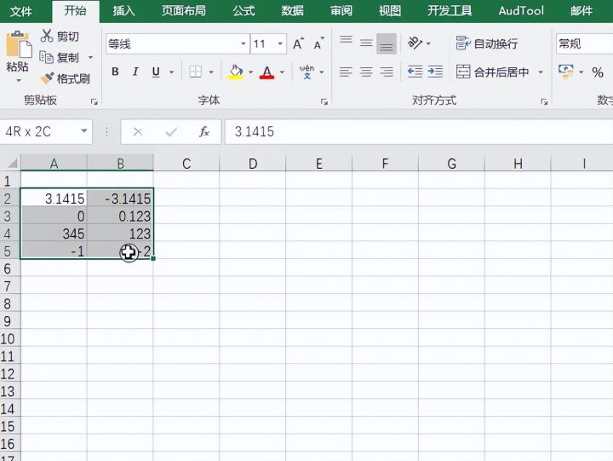The width and height of the screenshot is (613, 461).
Task: Open font name 等线 dropdown
Action: click(243, 43)
